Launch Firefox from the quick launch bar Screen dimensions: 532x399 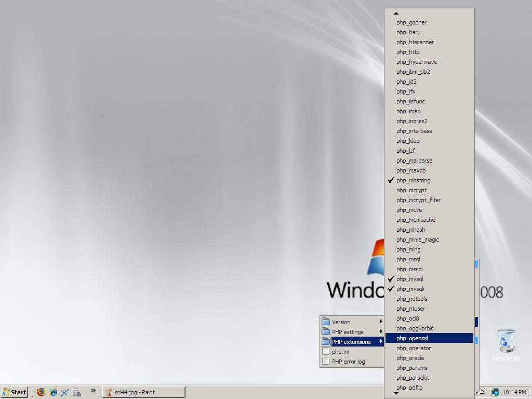[41, 392]
